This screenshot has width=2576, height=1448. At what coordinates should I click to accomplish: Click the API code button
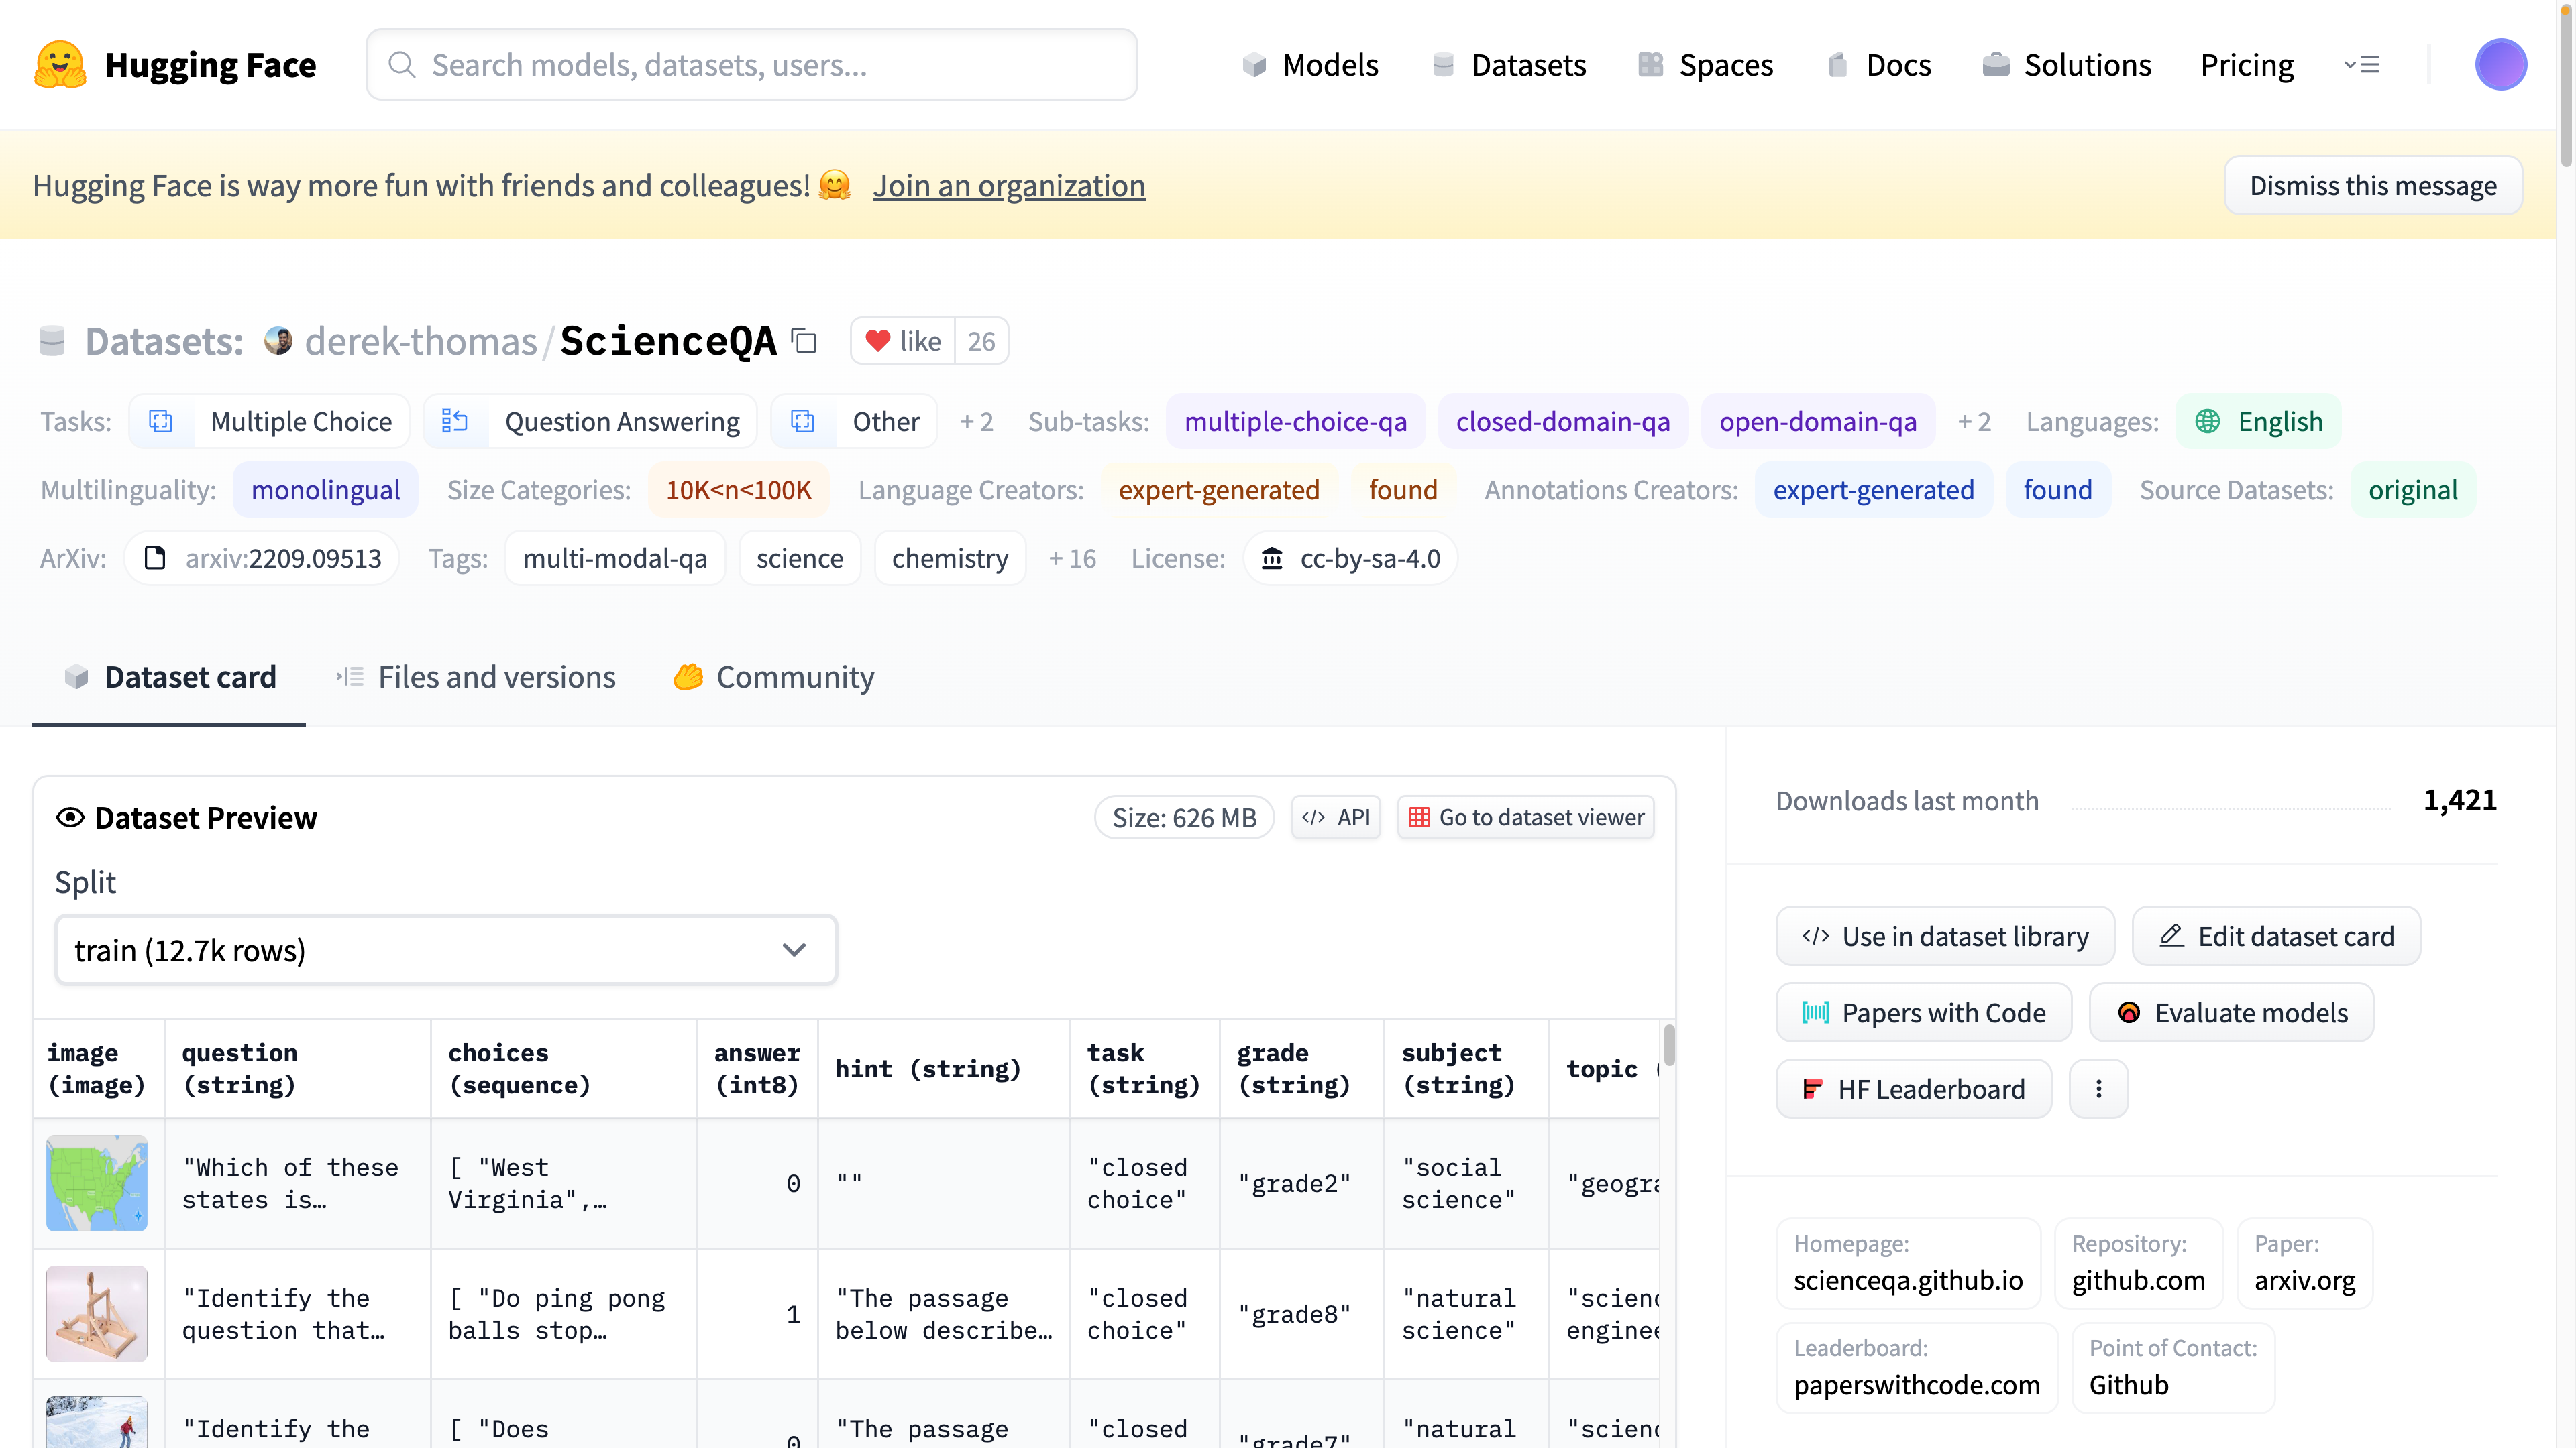(x=1336, y=817)
